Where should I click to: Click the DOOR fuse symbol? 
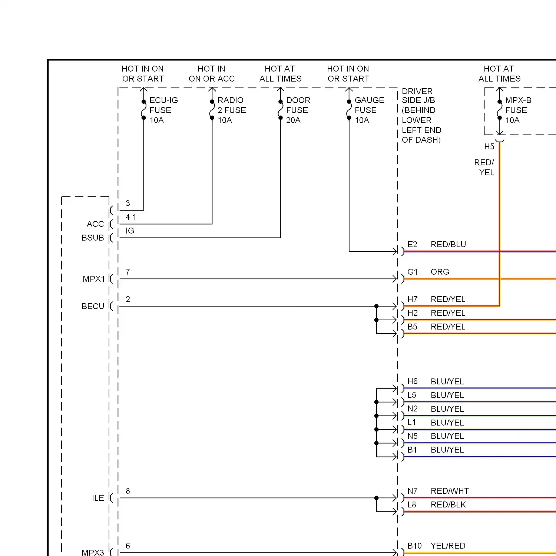(281, 110)
